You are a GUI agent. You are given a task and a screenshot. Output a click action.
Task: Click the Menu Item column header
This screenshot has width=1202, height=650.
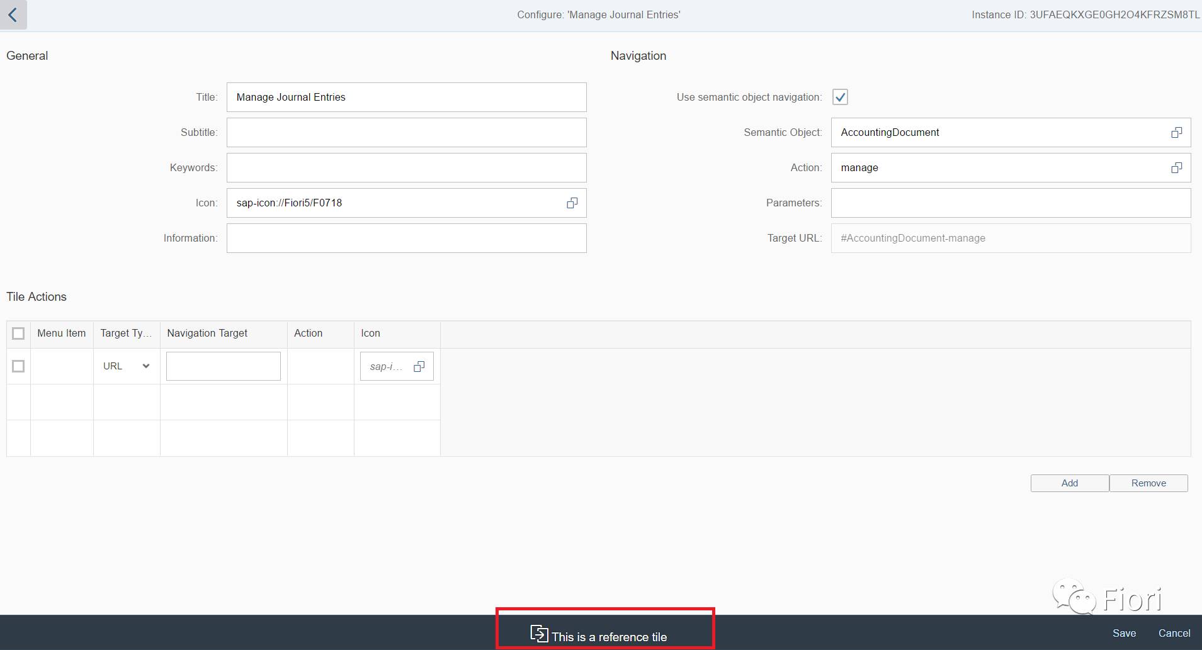pos(61,333)
